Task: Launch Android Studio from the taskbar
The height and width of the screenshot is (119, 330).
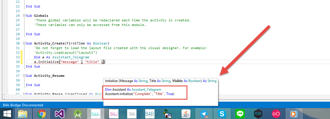Action: tap(77, 114)
